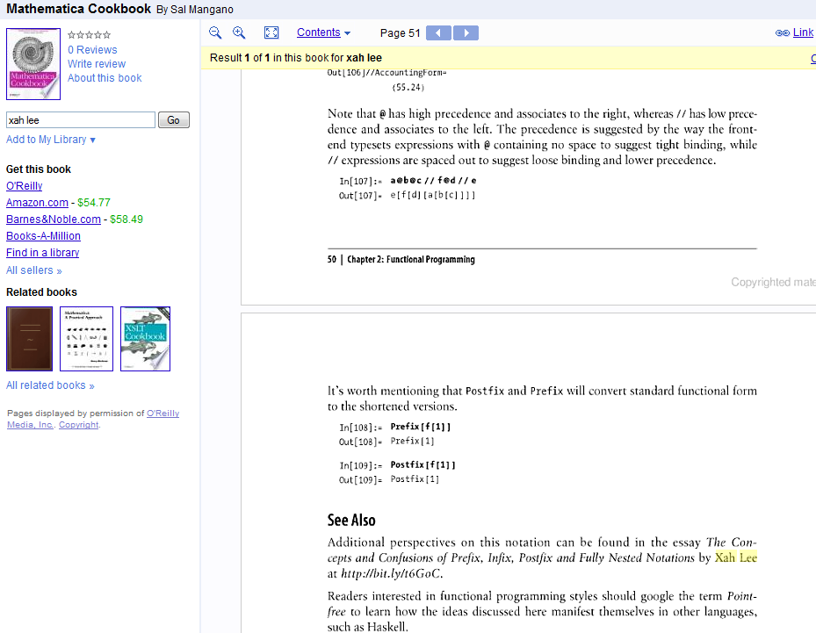The width and height of the screenshot is (816, 633).
Task: Toggle fullscreen view icon
Action: [271, 33]
